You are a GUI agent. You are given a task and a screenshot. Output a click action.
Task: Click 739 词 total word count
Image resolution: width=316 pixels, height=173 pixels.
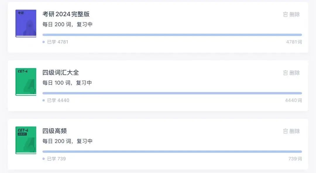295,159
